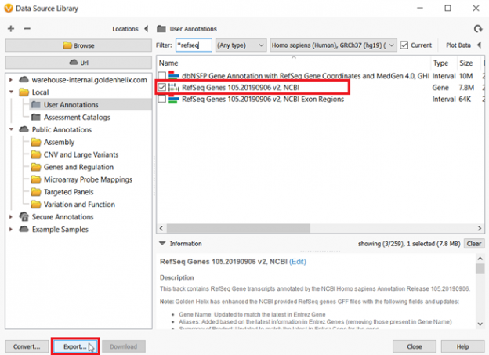Viewport: 489px width, 355px height.
Task: Click the minus icon to remove location
Action: pos(27,28)
